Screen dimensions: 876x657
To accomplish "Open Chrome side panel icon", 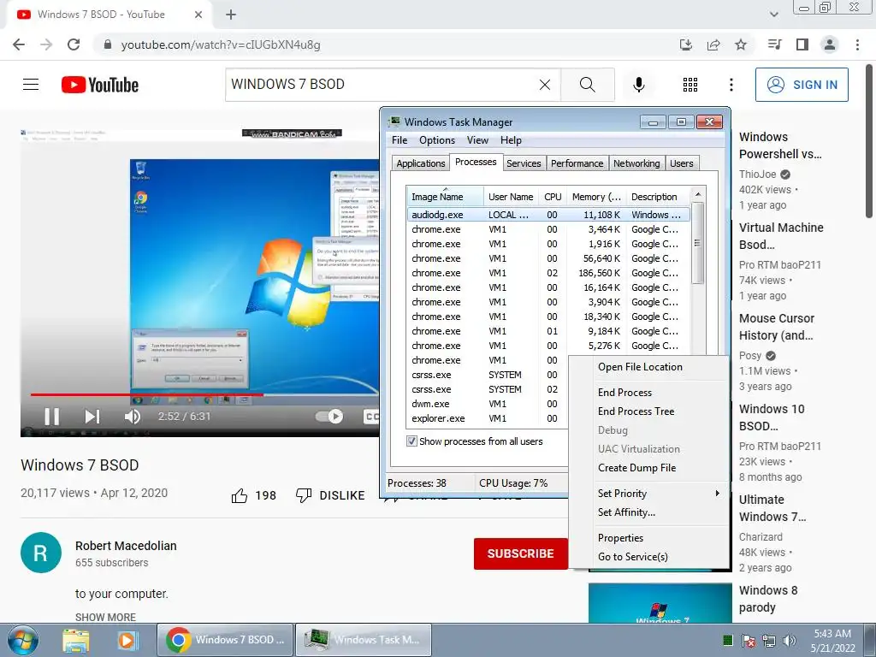I will (x=802, y=44).
